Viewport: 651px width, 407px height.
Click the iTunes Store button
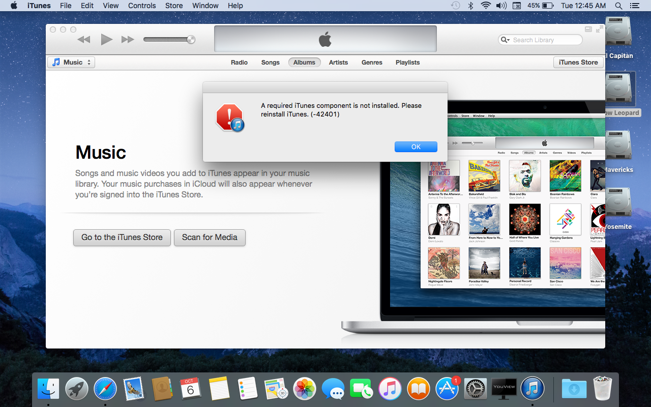pyautogui.click(x=578, y=62)
